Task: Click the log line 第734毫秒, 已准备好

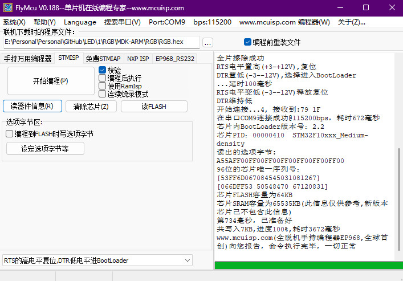Action: (254, 221)
